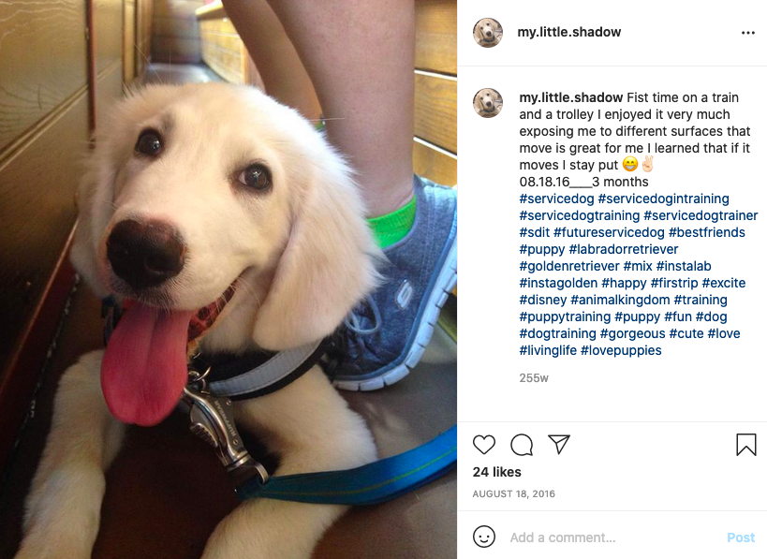
Task: Save post with bookmark icon
Action: point(746,445)
